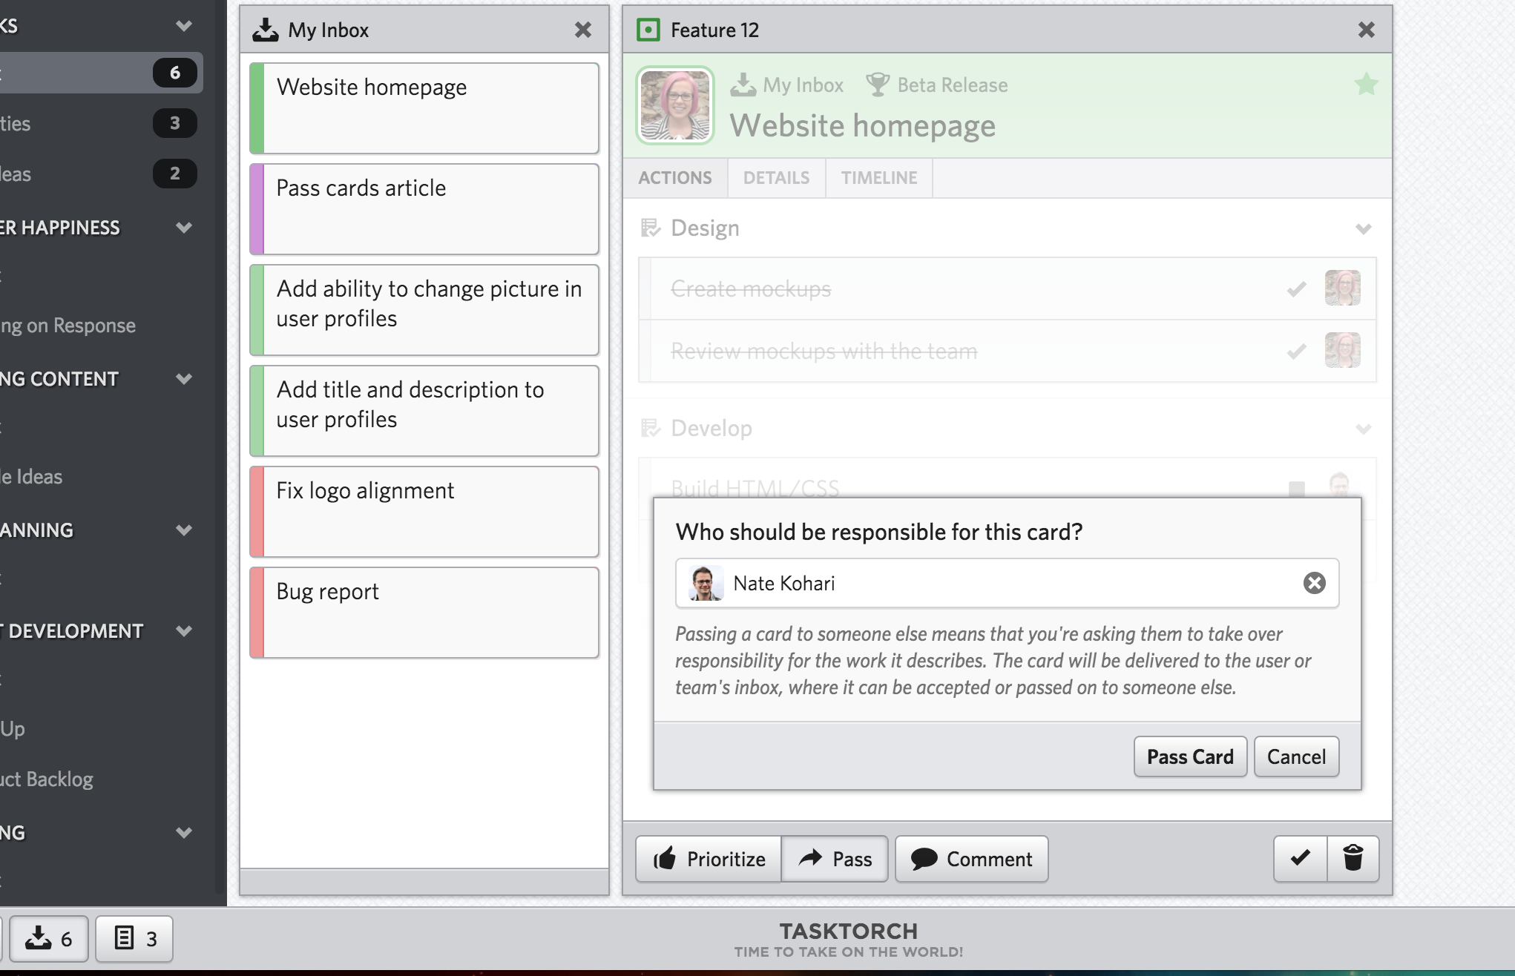This screenshot has width=1515, height=976.
Task: Switch to the TIMELINE tab
Action: 878,178
